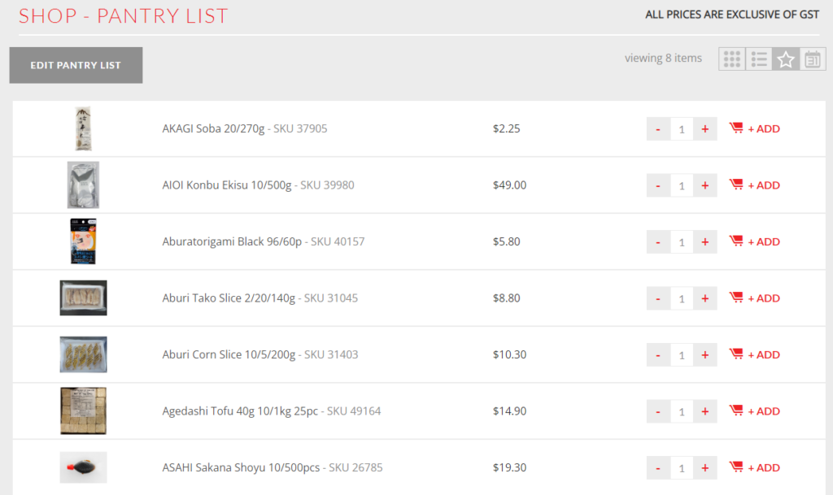Decrease quantity for AIOI Konbu Ekisu
This screenshot has width=833, height=495.
pyautogui.click(x=658, y=185)
